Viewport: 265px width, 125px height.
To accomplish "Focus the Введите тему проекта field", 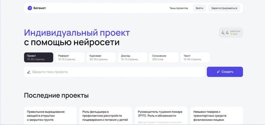I will tap(114, 72).
